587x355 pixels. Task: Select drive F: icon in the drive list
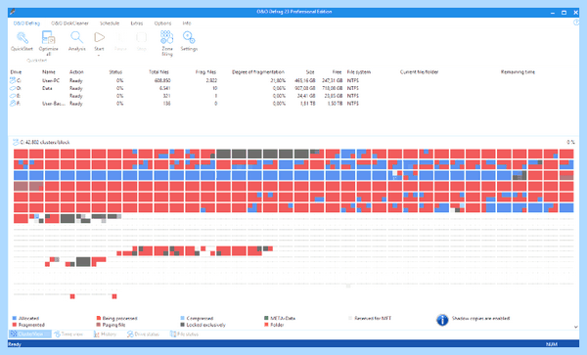tap(13, 104)
